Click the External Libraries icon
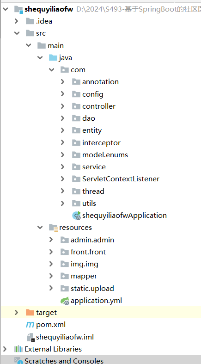Viewport: 201px width, 364px height. tap(18, 349)
